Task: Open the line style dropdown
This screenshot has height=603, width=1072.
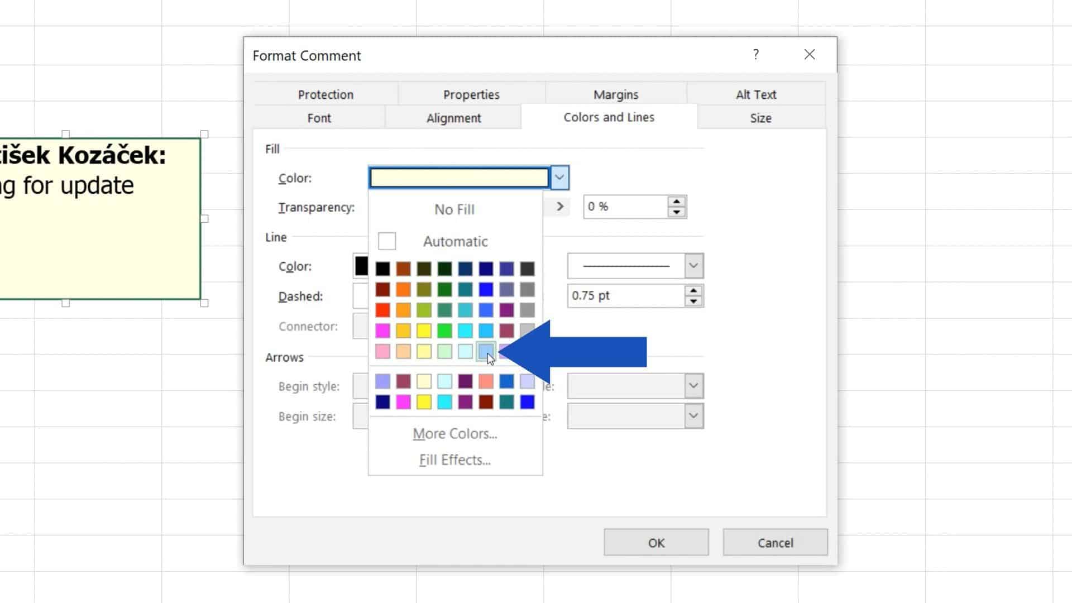Action: pyautogui.click(x=693, y=266)
